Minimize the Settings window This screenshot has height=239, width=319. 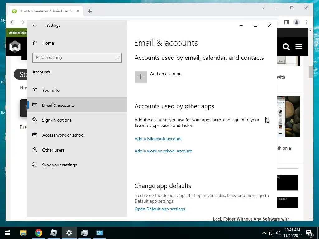(241, 25)
